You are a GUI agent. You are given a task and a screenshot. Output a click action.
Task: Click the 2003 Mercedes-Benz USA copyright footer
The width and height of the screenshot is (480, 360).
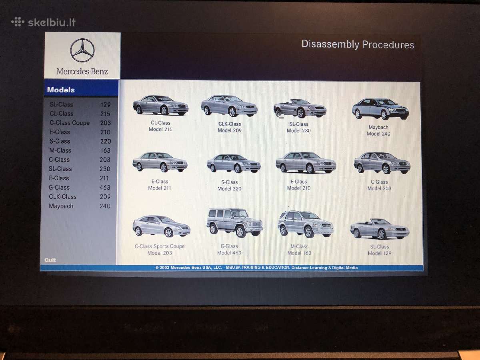point(256,268)
